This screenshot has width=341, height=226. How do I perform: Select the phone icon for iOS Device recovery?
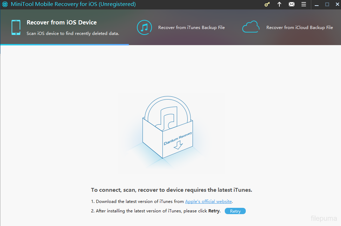point(16,28)
